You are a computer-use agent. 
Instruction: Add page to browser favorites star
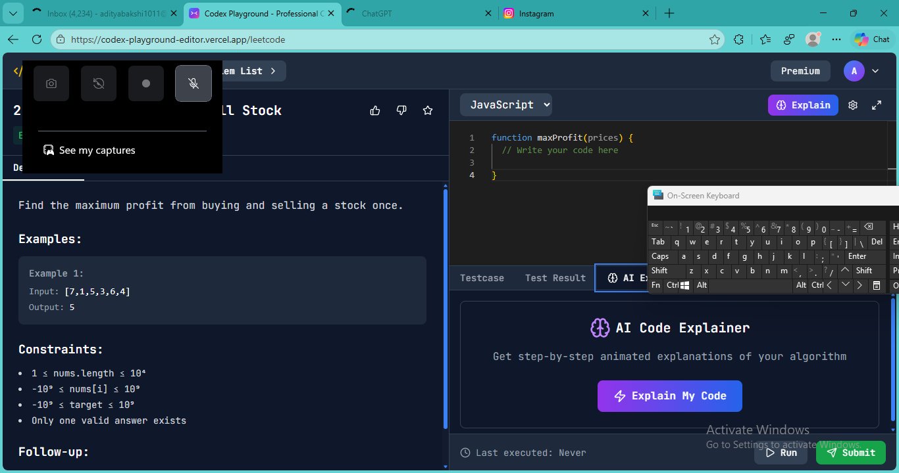coord(714,39)
